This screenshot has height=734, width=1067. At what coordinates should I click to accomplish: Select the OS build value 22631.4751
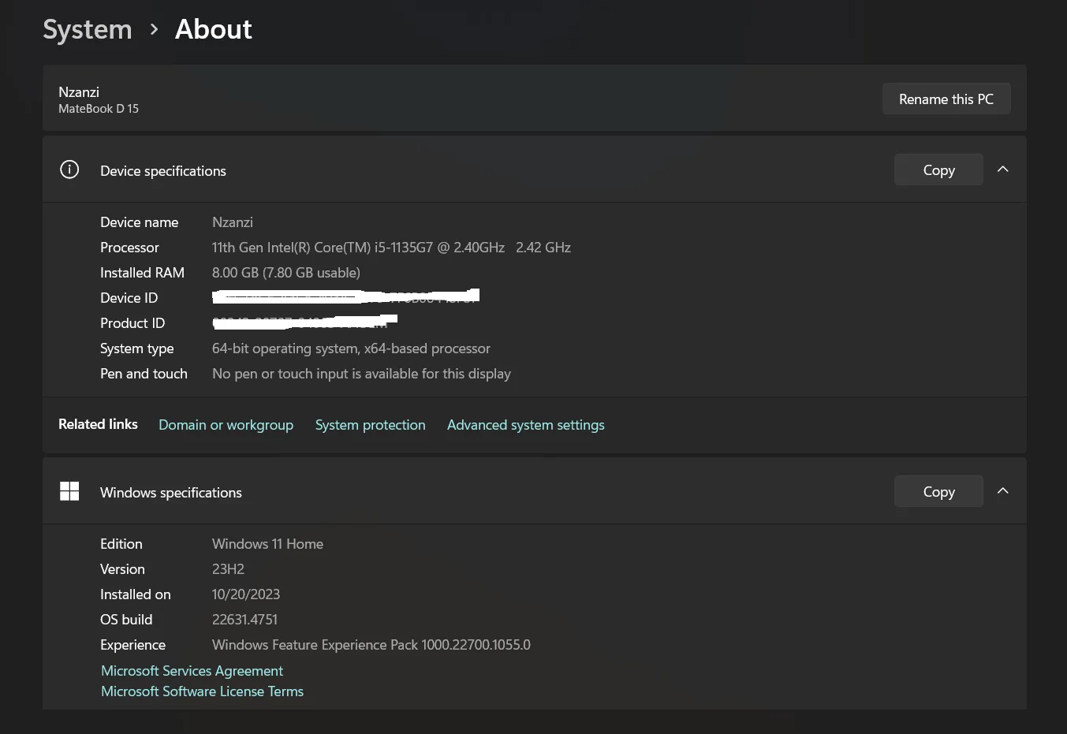coord(244,620)
